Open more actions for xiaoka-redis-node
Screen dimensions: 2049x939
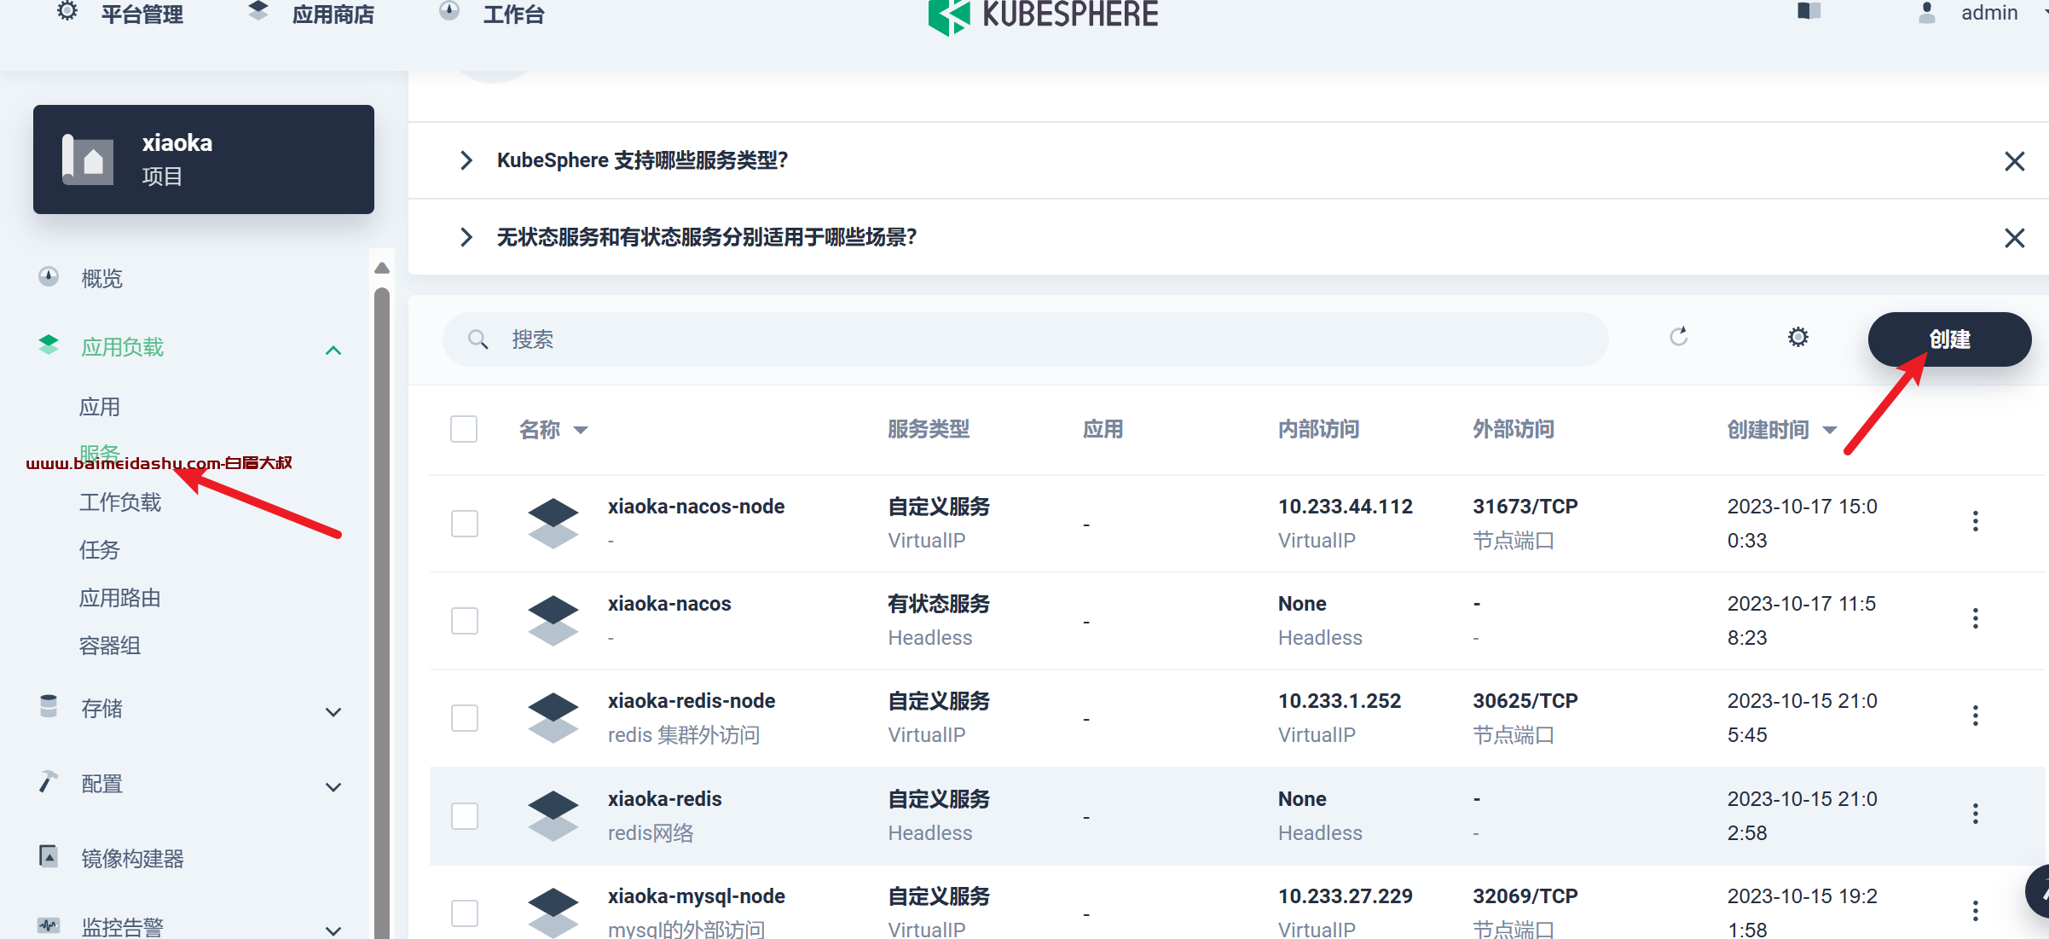click(x=1975, y=716)
